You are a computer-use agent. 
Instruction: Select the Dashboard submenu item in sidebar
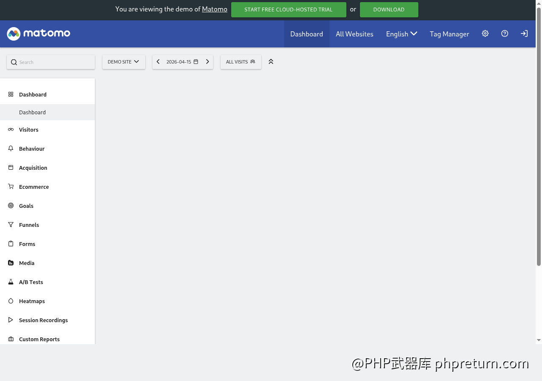(x=47, y=112)
